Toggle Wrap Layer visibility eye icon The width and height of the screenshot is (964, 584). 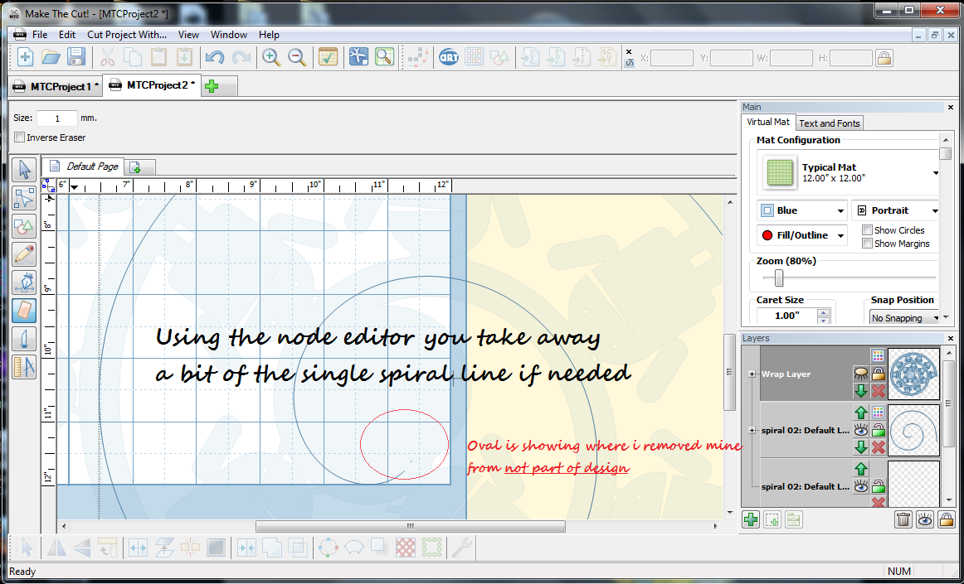click(x=861, y=374)
